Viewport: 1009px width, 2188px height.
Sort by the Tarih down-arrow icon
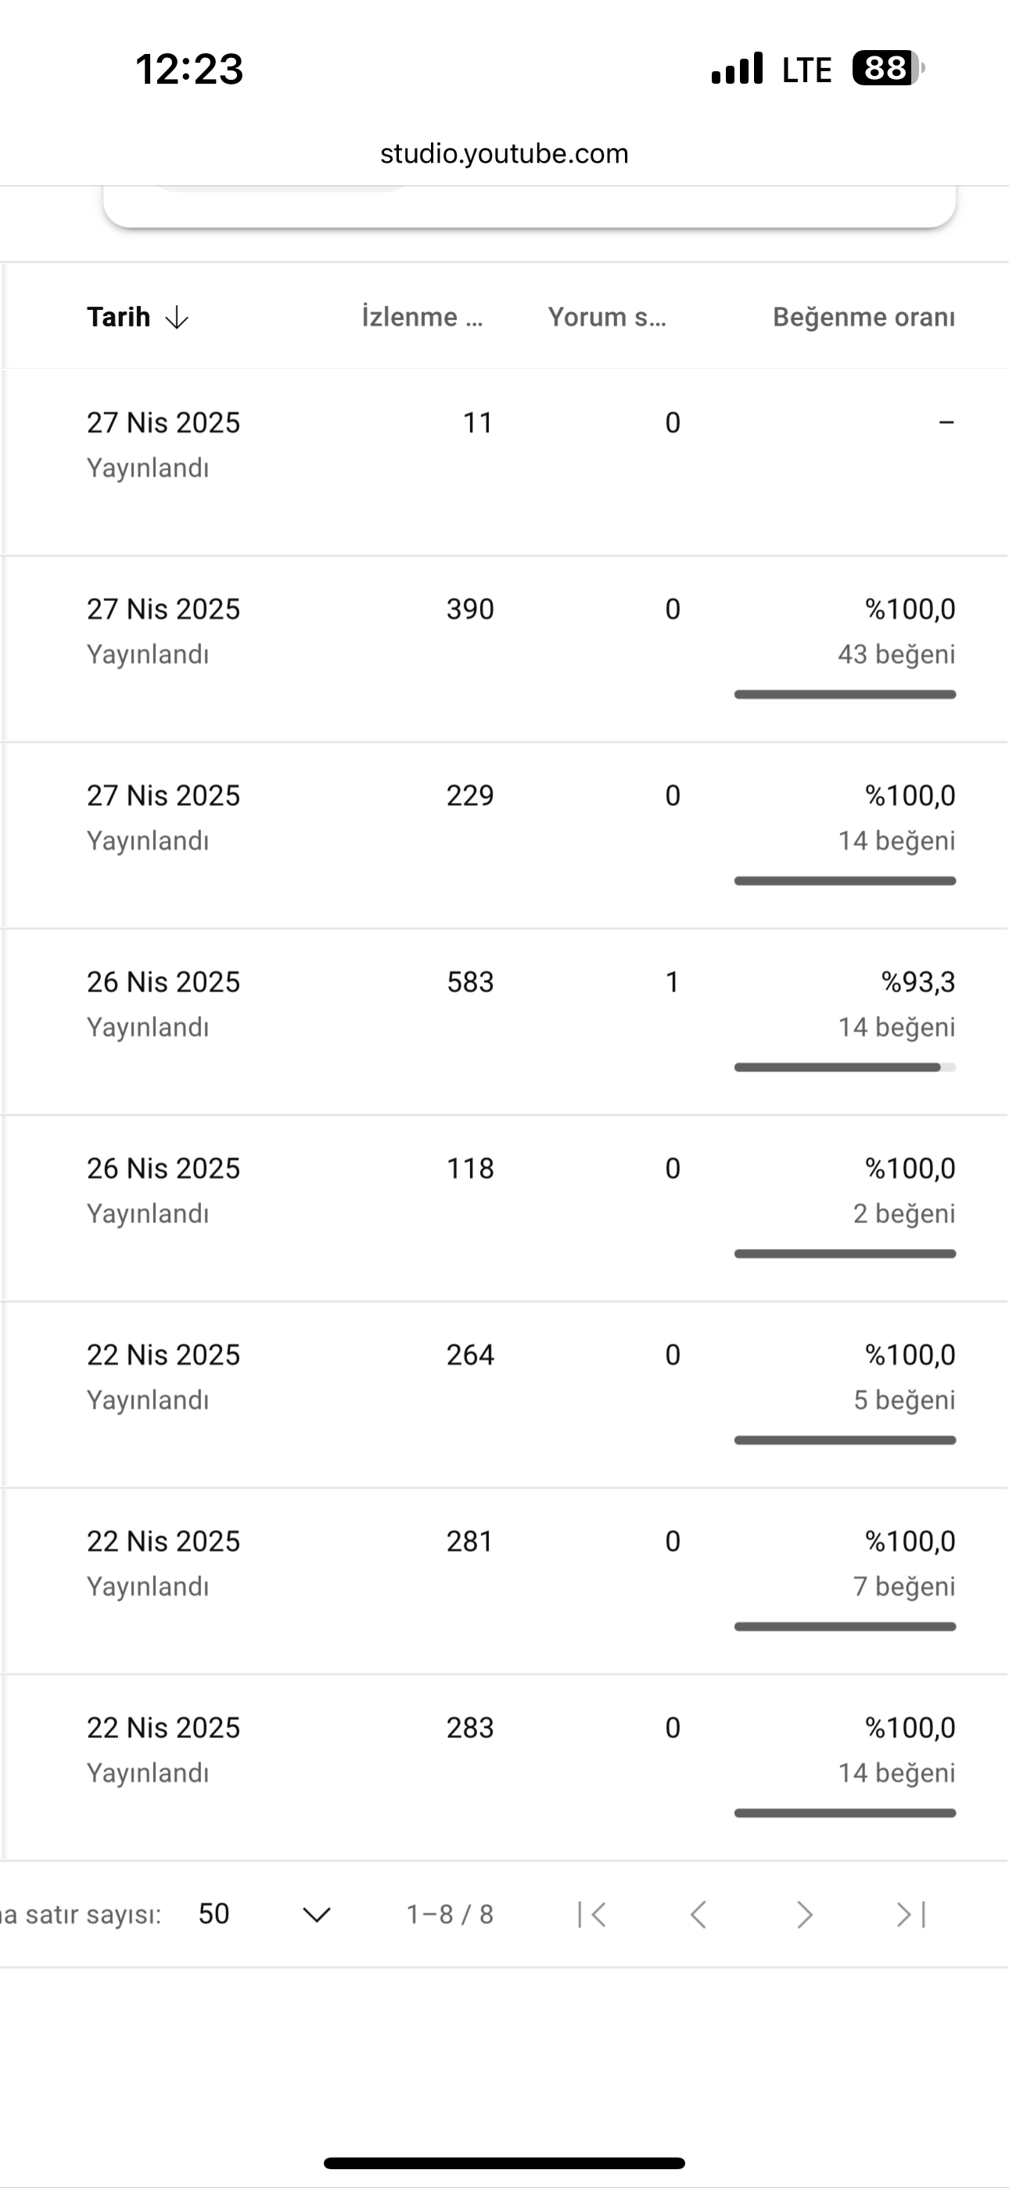pyautogui.click(x=177, y=318)
